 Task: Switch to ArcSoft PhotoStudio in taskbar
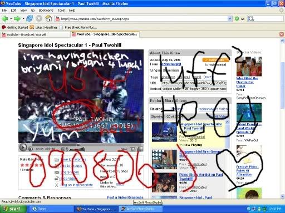[140, 209]
